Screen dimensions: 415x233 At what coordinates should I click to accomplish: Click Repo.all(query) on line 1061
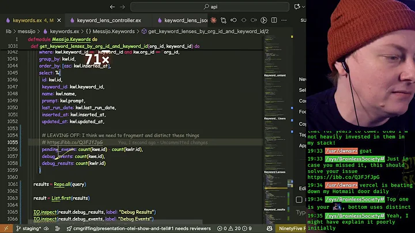point(70,185)
